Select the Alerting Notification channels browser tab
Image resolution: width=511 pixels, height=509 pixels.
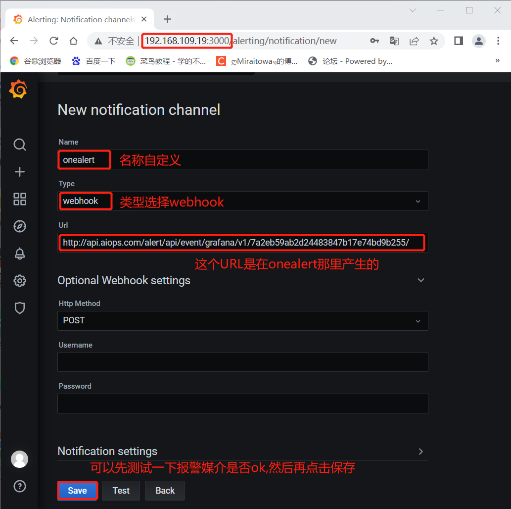(80, 20)
